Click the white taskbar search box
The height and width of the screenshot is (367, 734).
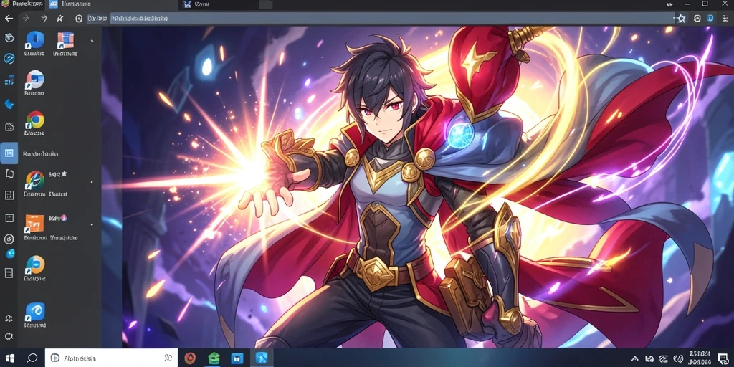(x=111, y=358)
